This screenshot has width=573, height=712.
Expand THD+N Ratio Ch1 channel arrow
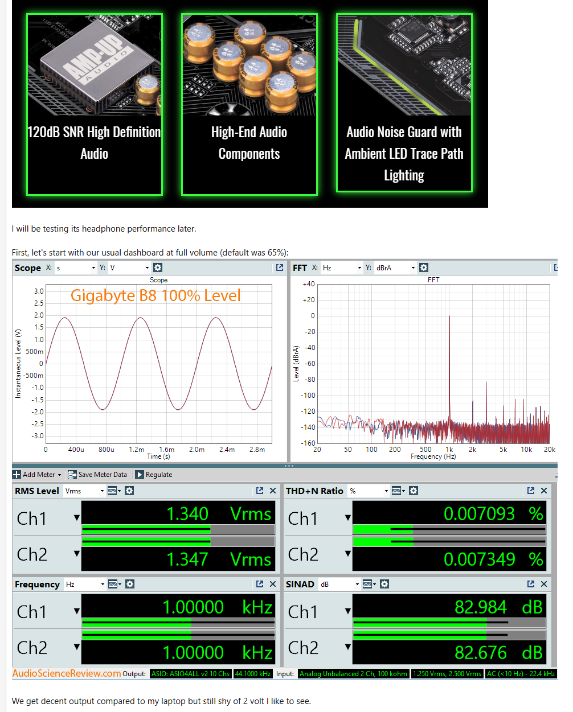click(347, 518)
